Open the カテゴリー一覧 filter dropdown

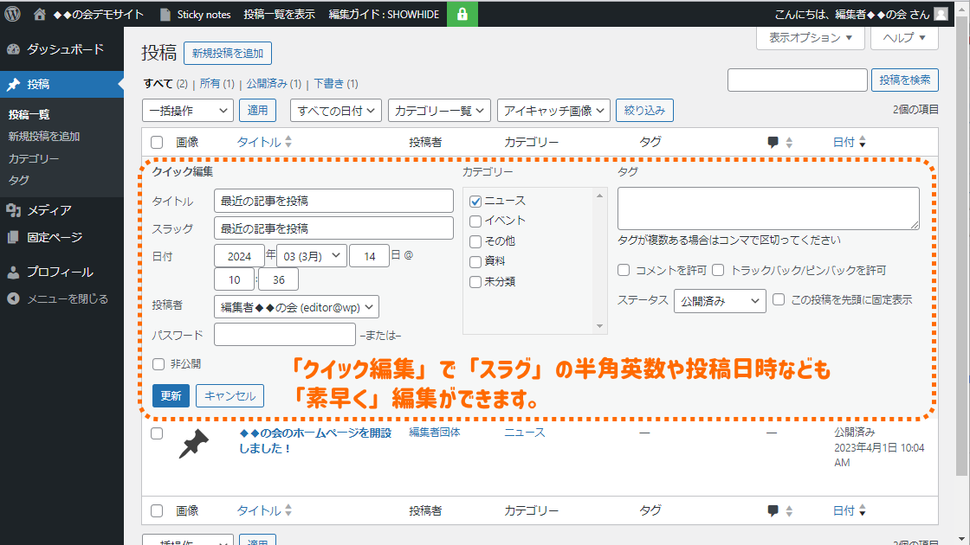(x=439, y=111)
